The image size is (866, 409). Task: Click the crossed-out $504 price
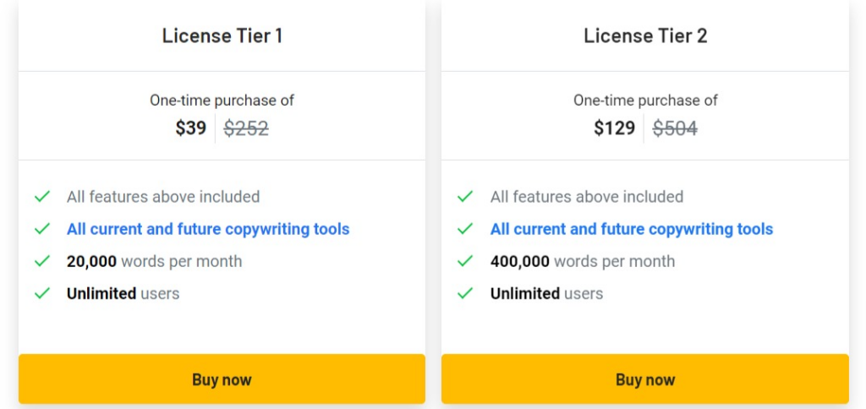click(x=675, y=128)
